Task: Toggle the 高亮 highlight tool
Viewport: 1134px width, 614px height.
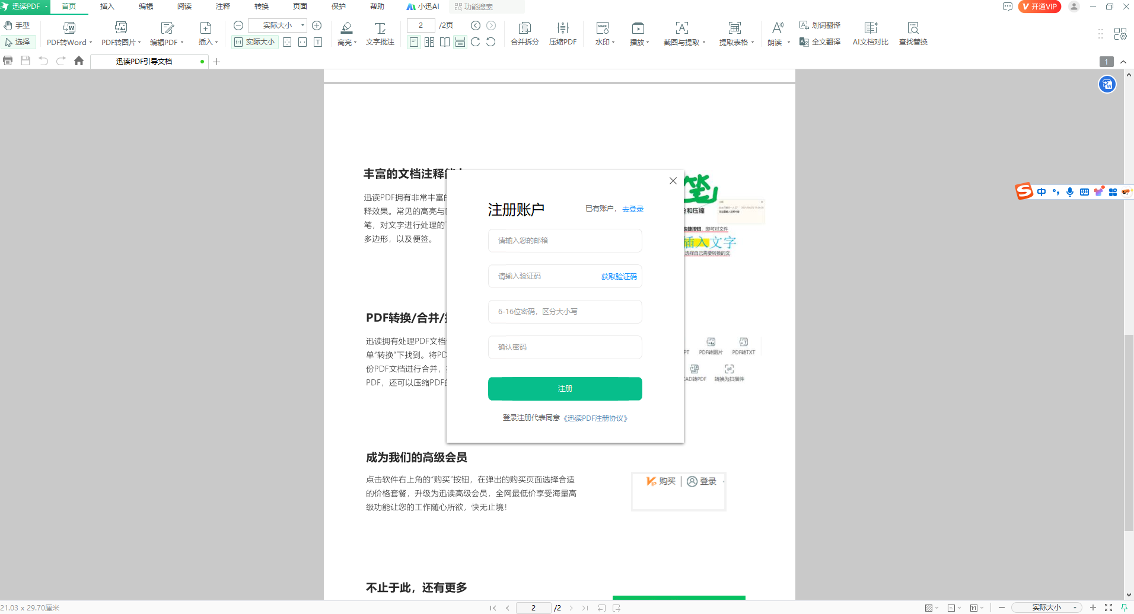Action: click(346, 33)
